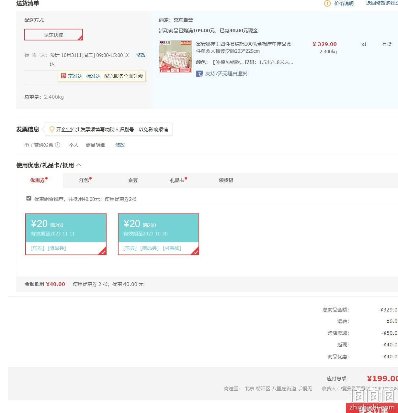This screenshot has width=398, height=413.
Task: Switch to the 京豆 tab
Action: 133,180
